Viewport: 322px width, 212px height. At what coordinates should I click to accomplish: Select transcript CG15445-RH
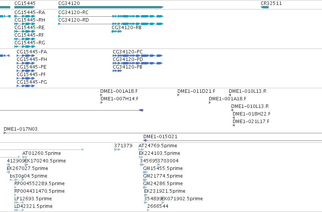pos(30,20)
